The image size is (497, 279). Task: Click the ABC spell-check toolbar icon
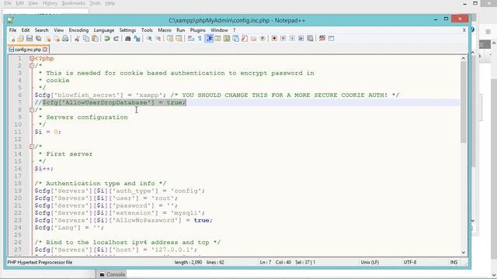point(322,38)
